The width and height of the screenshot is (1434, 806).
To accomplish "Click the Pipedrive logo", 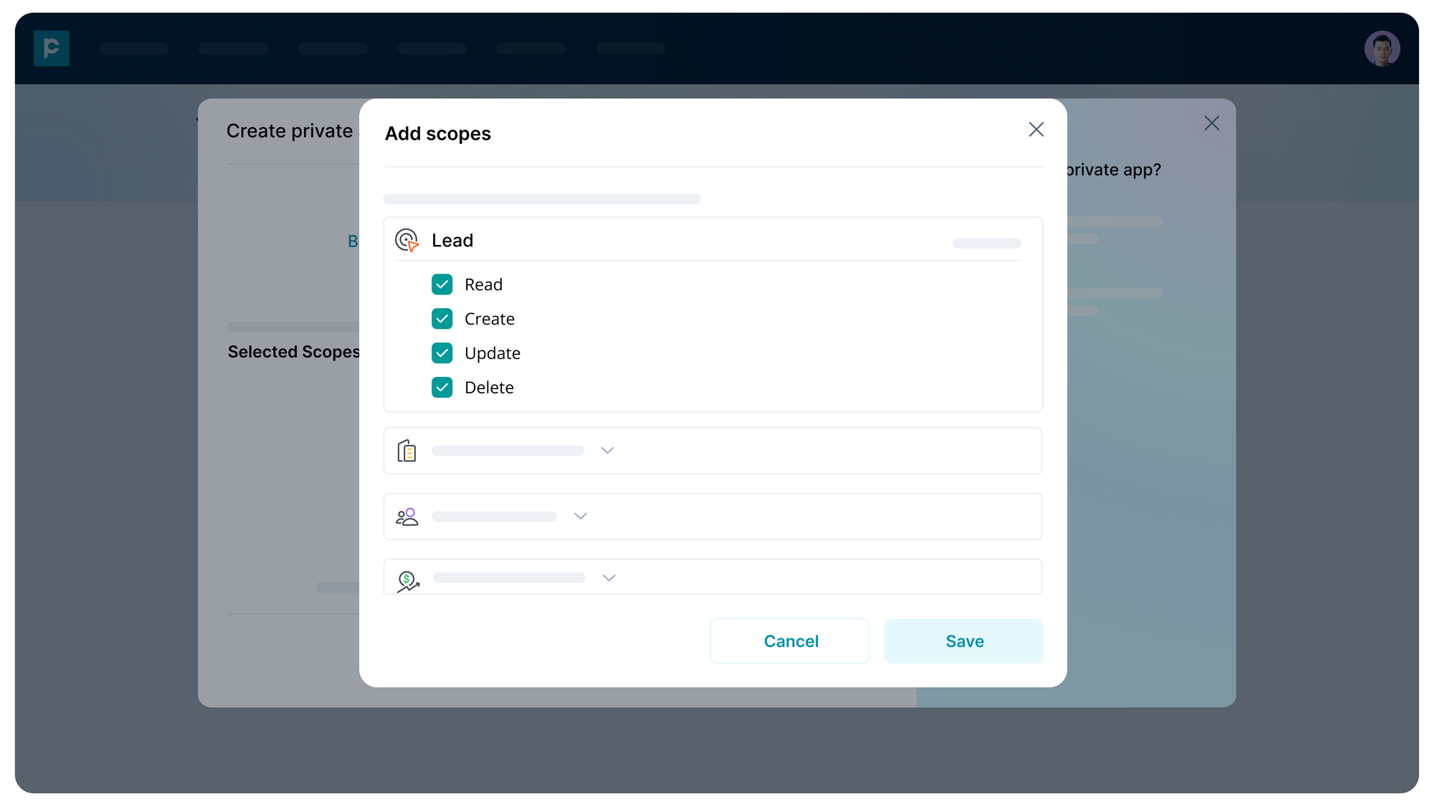I will [x=52, y=49].
